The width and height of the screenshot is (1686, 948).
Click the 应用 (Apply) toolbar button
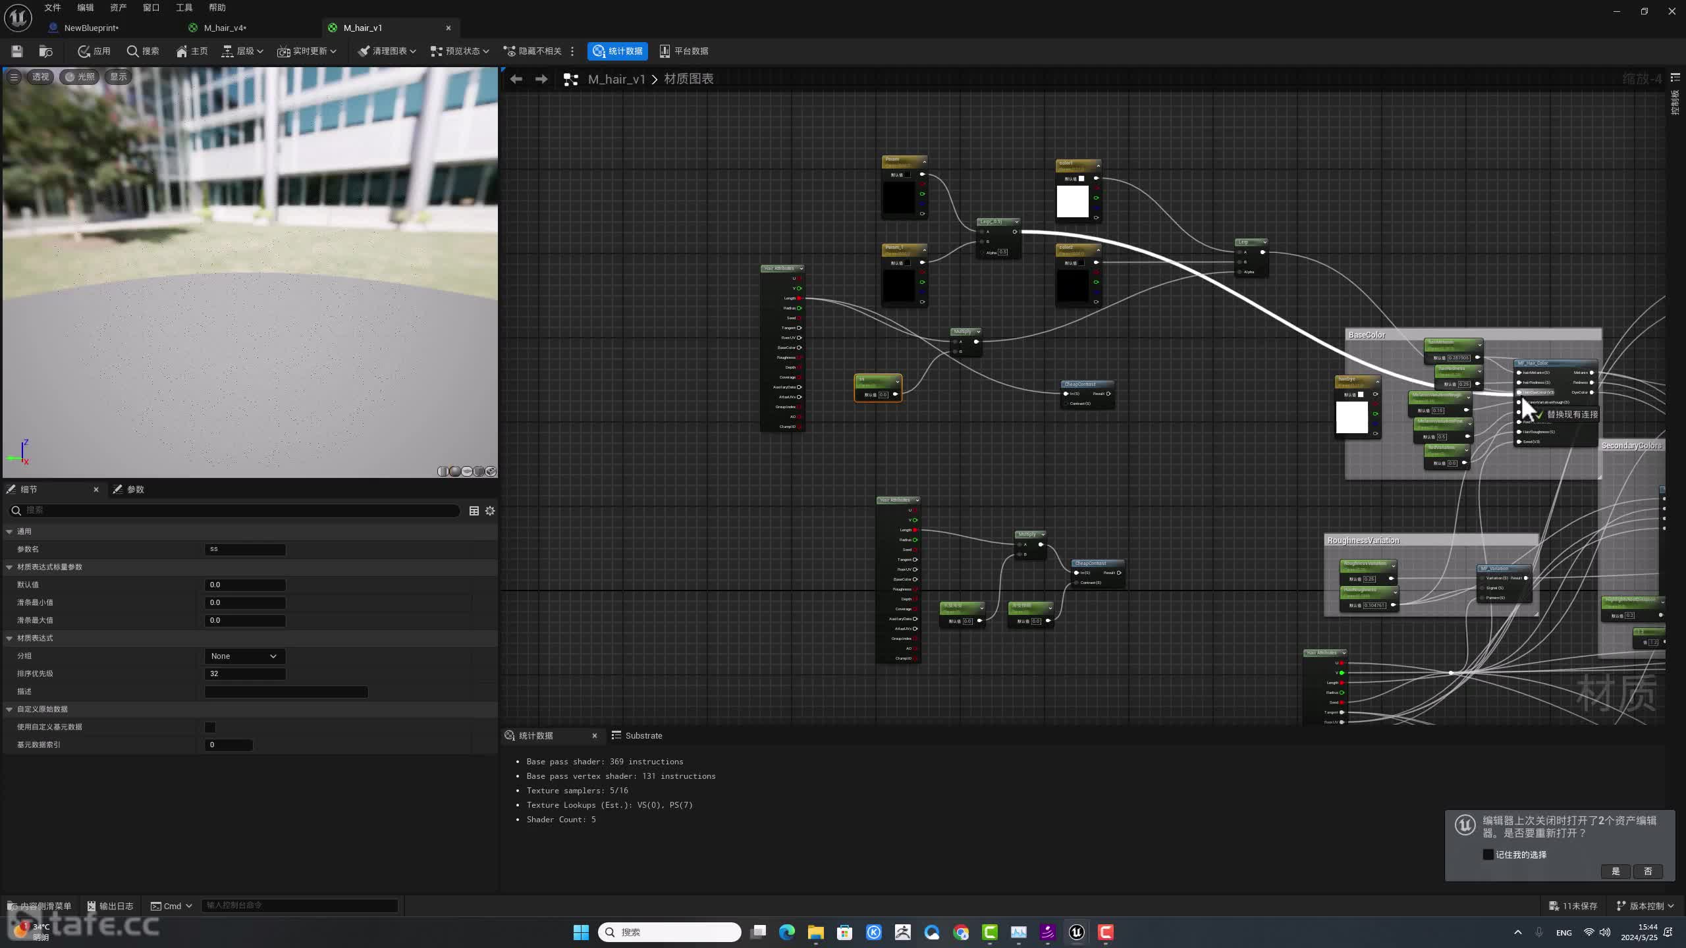[x=94, y=51]
